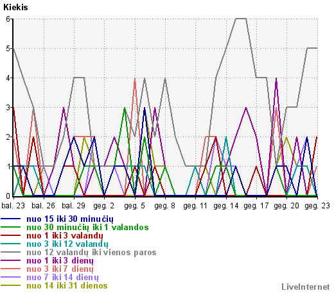Click the 'nuo 12 valandų iki vienos paros' legend label
This screenshot has height=293, width=334.
click(91, 253)
